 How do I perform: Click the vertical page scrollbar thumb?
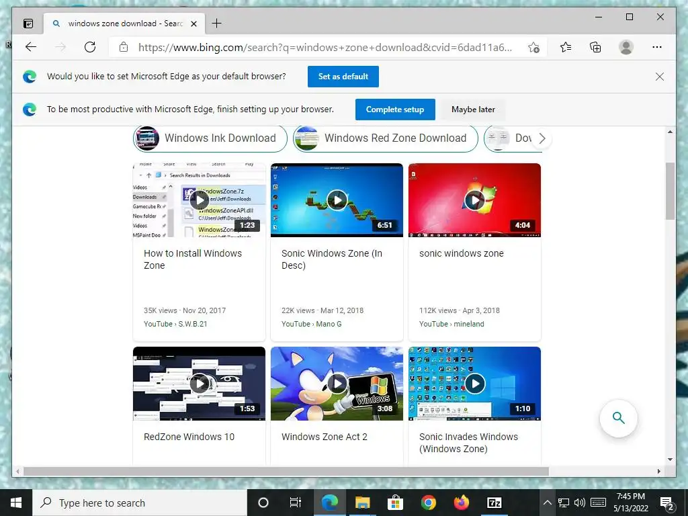(x=670, y=191)
